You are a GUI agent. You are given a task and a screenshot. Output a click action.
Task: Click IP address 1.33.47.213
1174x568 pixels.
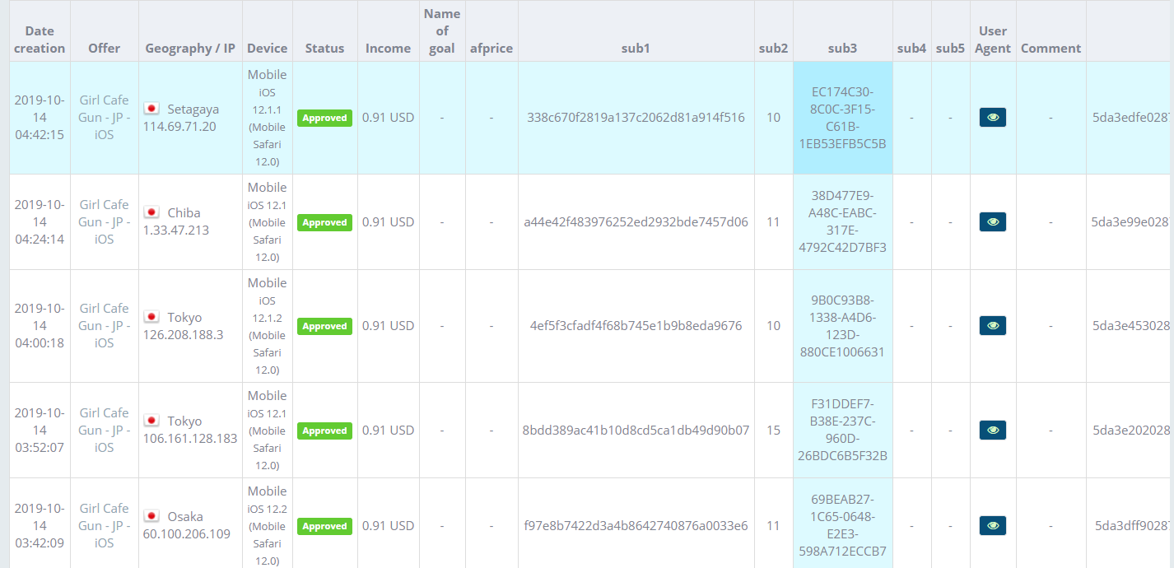[x=176, y=230]
